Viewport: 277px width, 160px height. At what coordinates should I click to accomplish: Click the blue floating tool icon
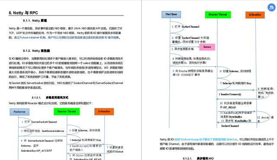[x=271, y=7]
